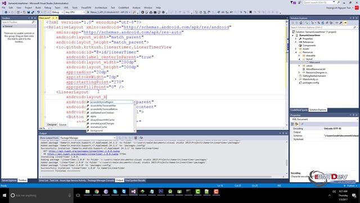Image resolution: width=360 pixels, height=203 pixels.
Task: Click Alphabetical sort icon in Properties panel
Action: point(296,124)
